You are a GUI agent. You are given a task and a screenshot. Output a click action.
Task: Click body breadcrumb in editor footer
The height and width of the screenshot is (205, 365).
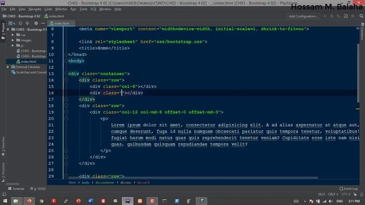click(86, 183)
